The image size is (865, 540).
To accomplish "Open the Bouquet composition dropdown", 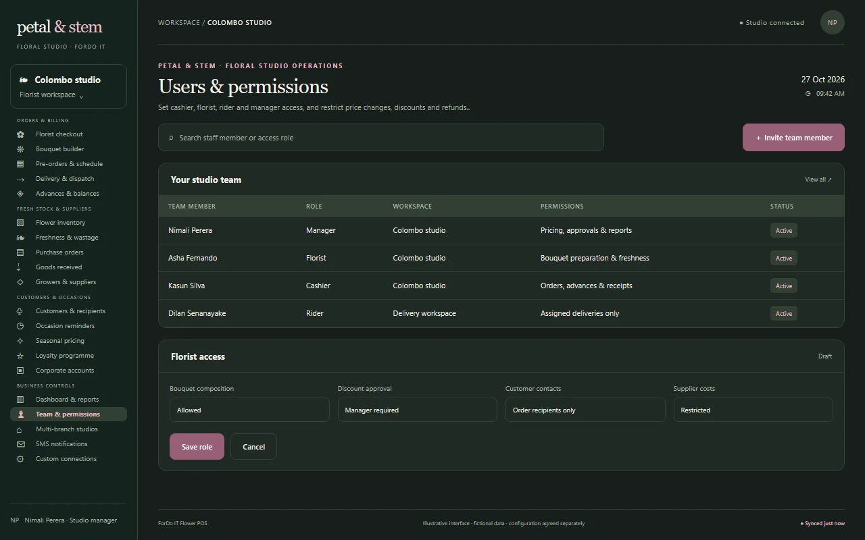I will coord(249,410).
